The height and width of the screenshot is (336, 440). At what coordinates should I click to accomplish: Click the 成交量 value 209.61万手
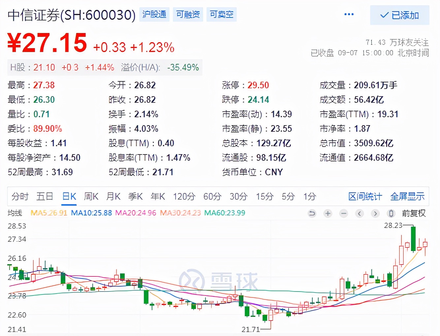(376, 85)
